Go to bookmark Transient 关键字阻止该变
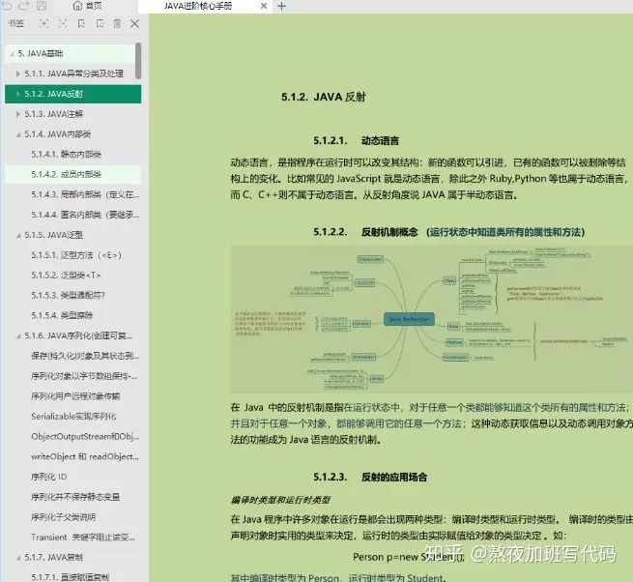 (83, 538)
